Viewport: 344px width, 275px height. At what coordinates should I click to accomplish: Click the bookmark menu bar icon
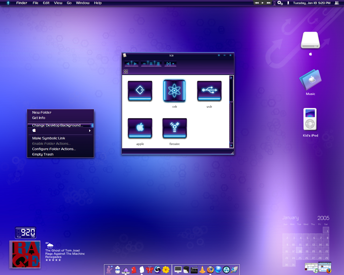pos(288,3)
